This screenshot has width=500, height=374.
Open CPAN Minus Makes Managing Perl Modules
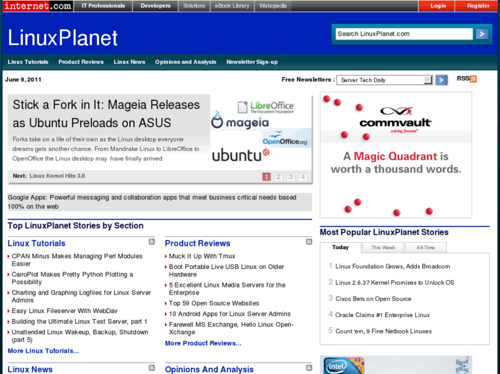(77, 259)
